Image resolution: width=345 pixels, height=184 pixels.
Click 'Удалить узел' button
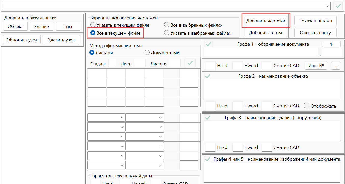point(61,40)
